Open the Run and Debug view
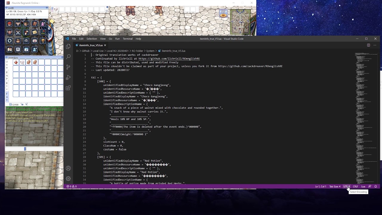 pyautogui.click(x=68, y=77)
